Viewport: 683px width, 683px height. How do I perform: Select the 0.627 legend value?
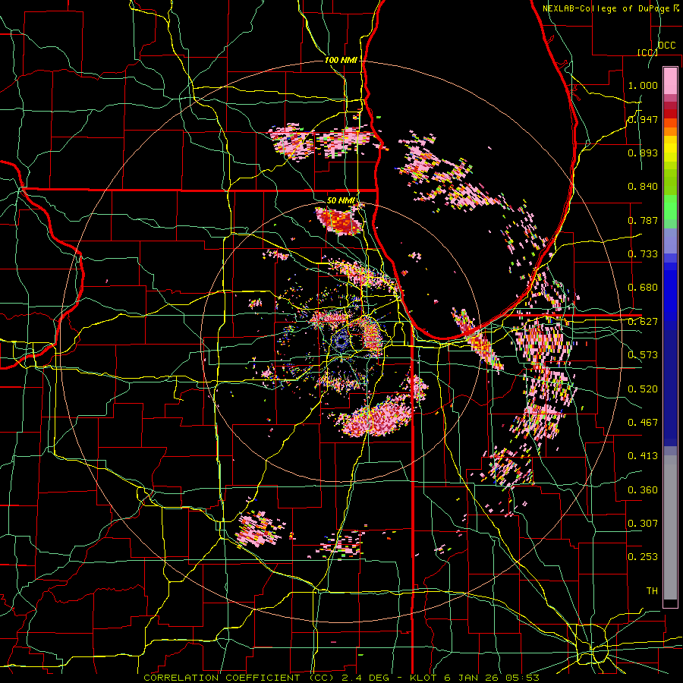coord(643,322)
